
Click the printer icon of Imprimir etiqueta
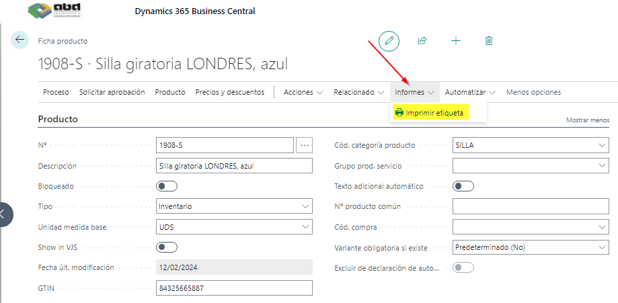point(399,113)
